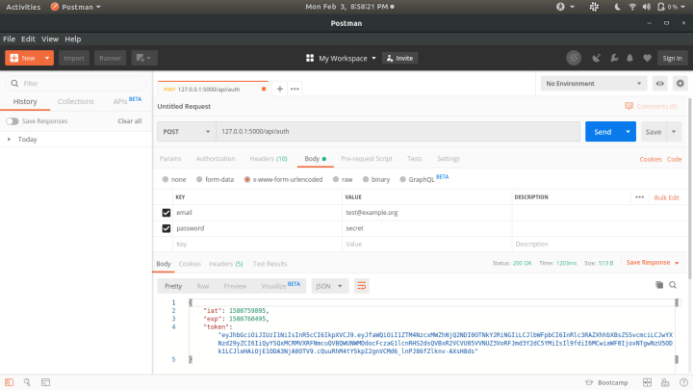The width and height of the screenshot is (693, 390).
Task: Open a new request tab with plus
Action: point(280,89)
